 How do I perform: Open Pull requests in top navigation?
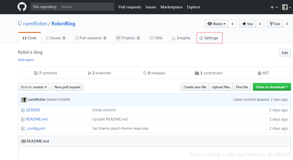(130, 7)
